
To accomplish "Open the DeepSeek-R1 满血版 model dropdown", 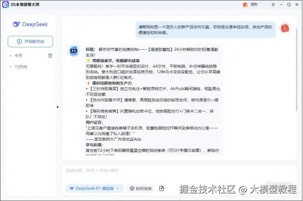I will (x=95, y=188).
